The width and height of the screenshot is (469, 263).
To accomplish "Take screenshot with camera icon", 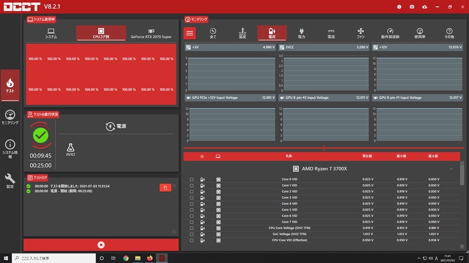I will 412,6.
